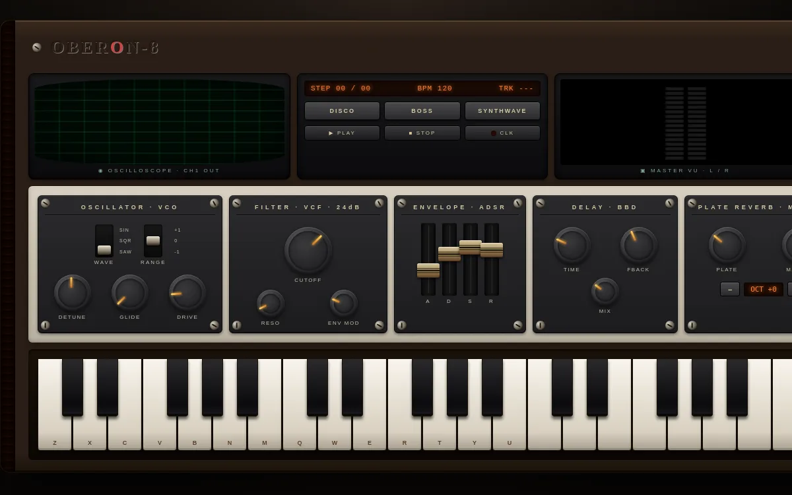Screen dimensions: 792x495
Task: Flip the RANGE octave switch
Action: [x=153, y=241]
